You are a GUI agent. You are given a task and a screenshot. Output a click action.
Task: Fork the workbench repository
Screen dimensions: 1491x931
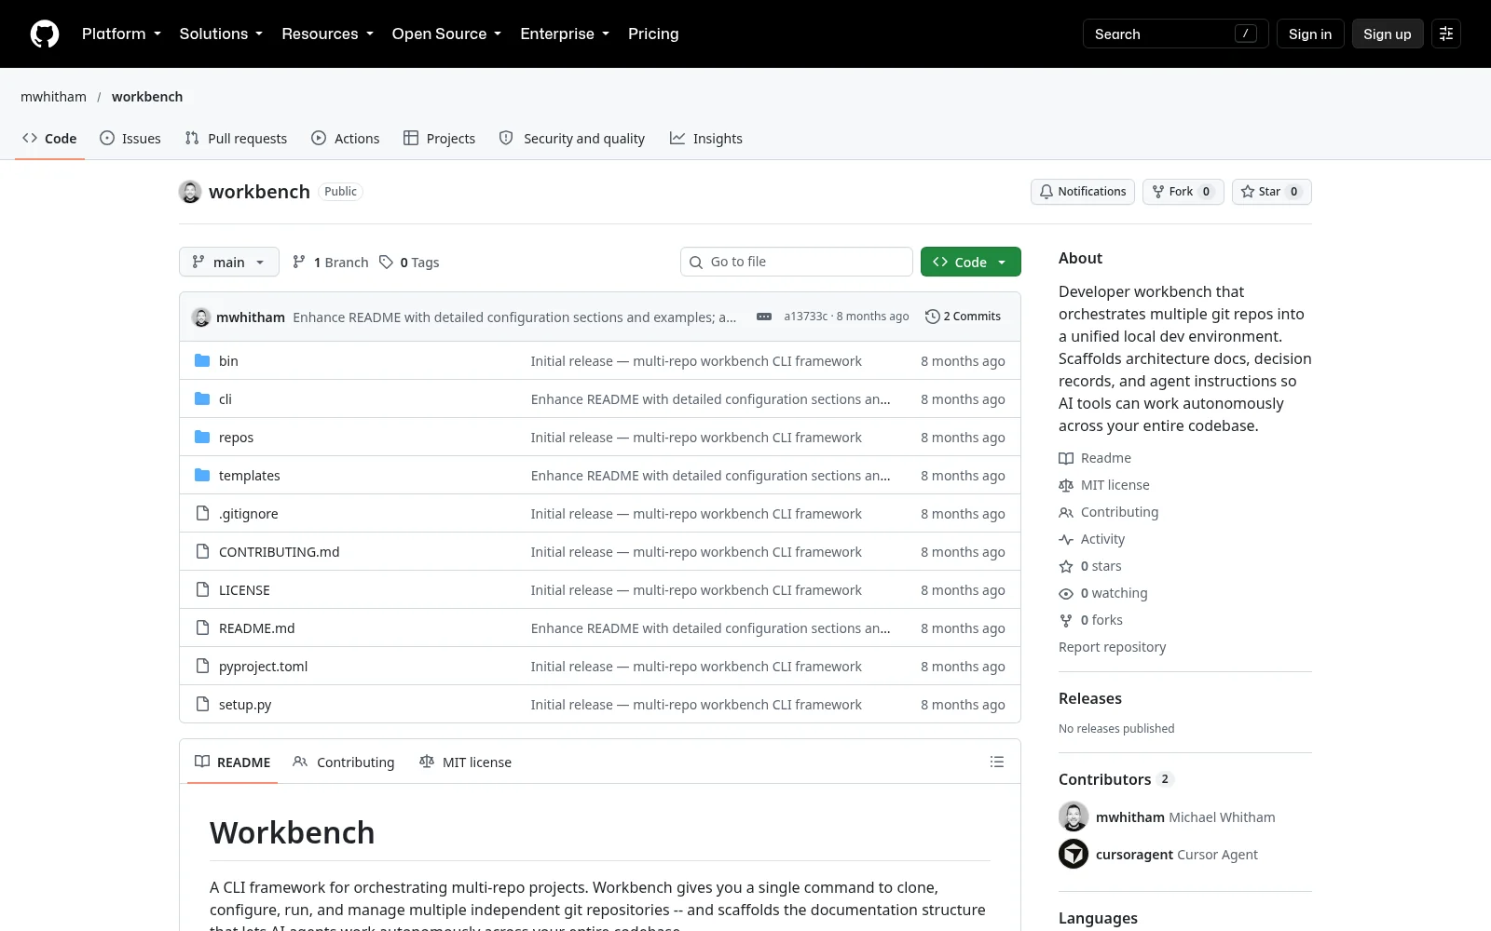[x=1183, y=192]
